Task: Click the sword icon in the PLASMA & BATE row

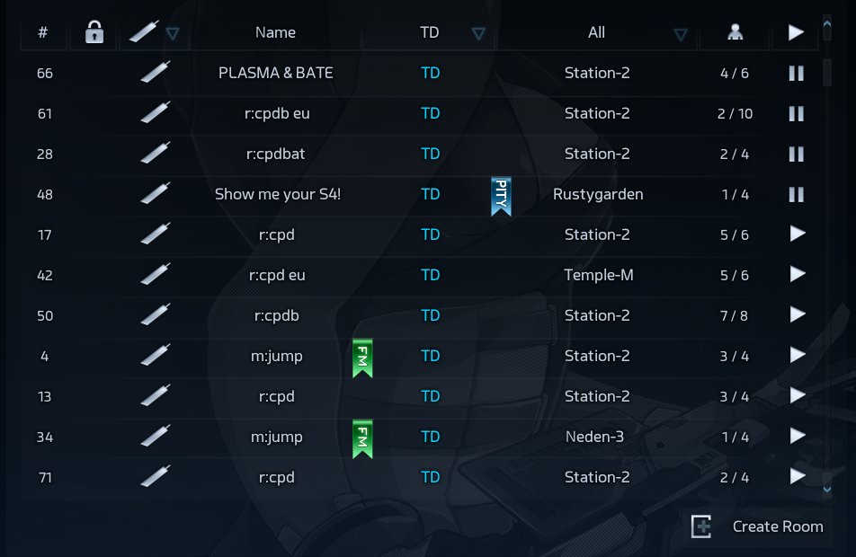Action: click(155, 73)
